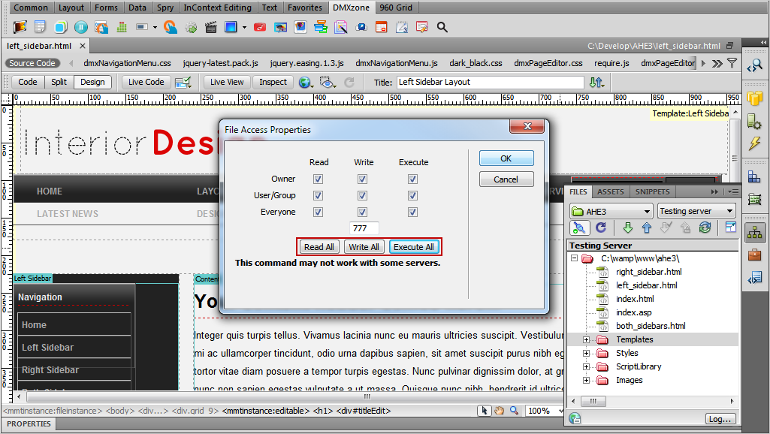The height and width of the screenshot is (434, 770).
Task: Click the Read All button
Action: point(319,247)
